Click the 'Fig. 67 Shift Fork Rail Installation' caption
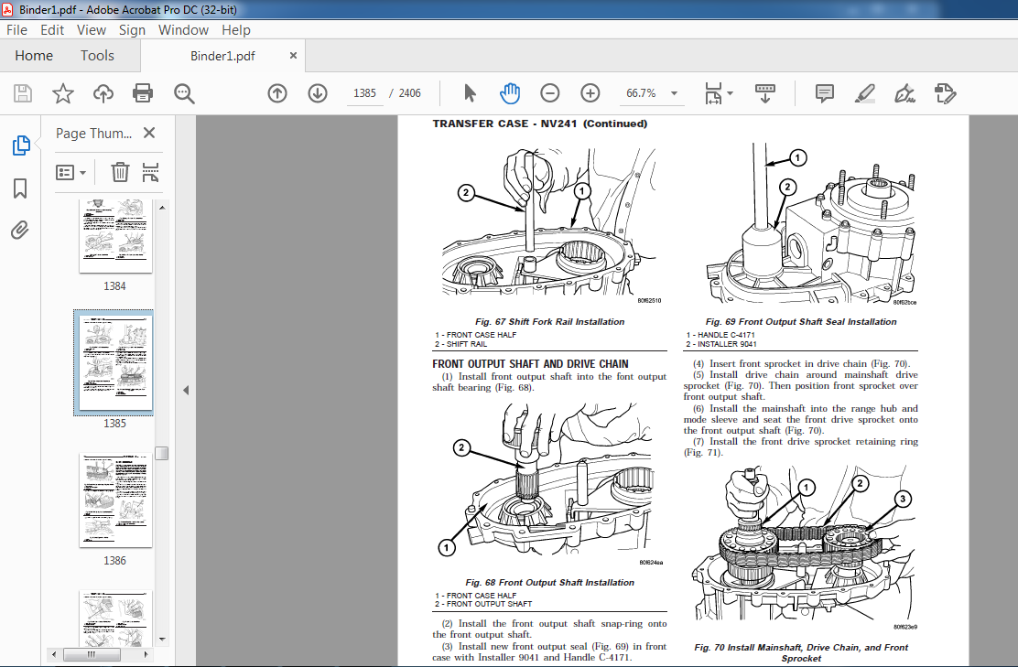Screen dimensions: 1018x667 550,322
